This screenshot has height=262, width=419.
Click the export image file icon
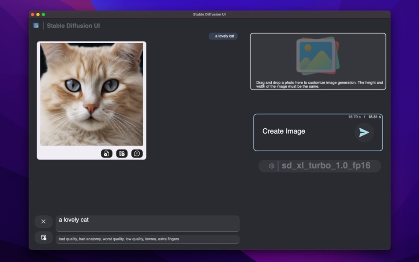click(106, 153)
